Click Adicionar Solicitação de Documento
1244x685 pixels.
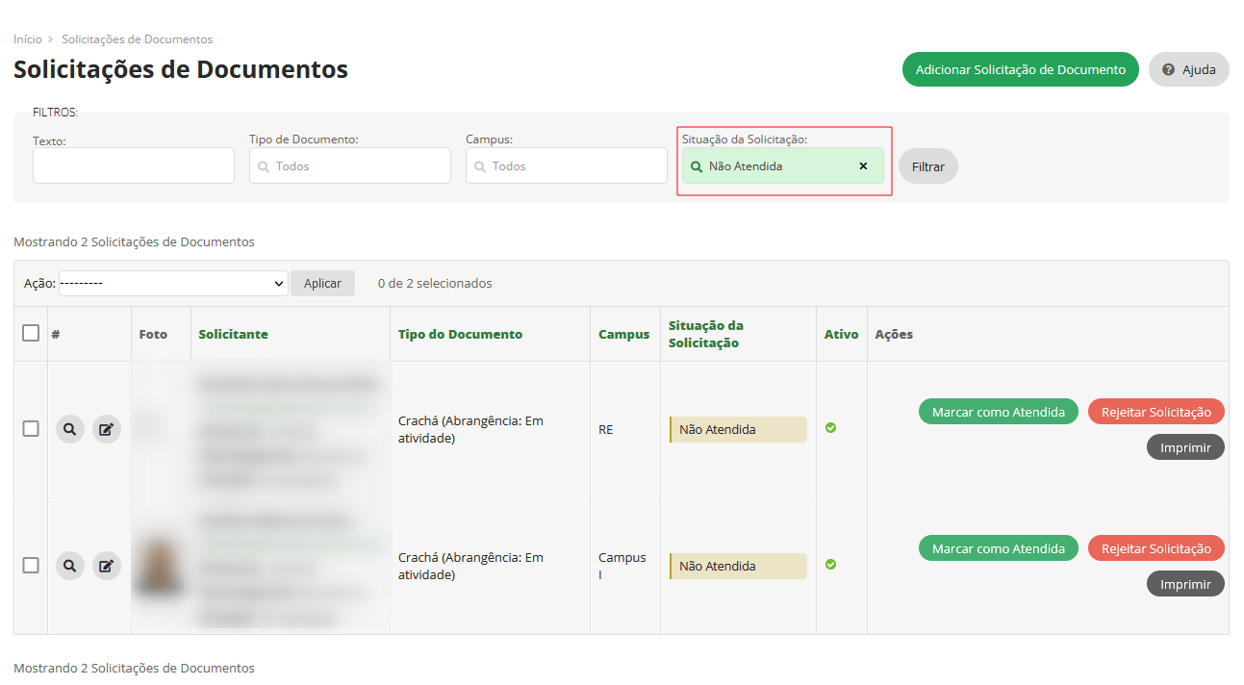tap(1021, 69)
